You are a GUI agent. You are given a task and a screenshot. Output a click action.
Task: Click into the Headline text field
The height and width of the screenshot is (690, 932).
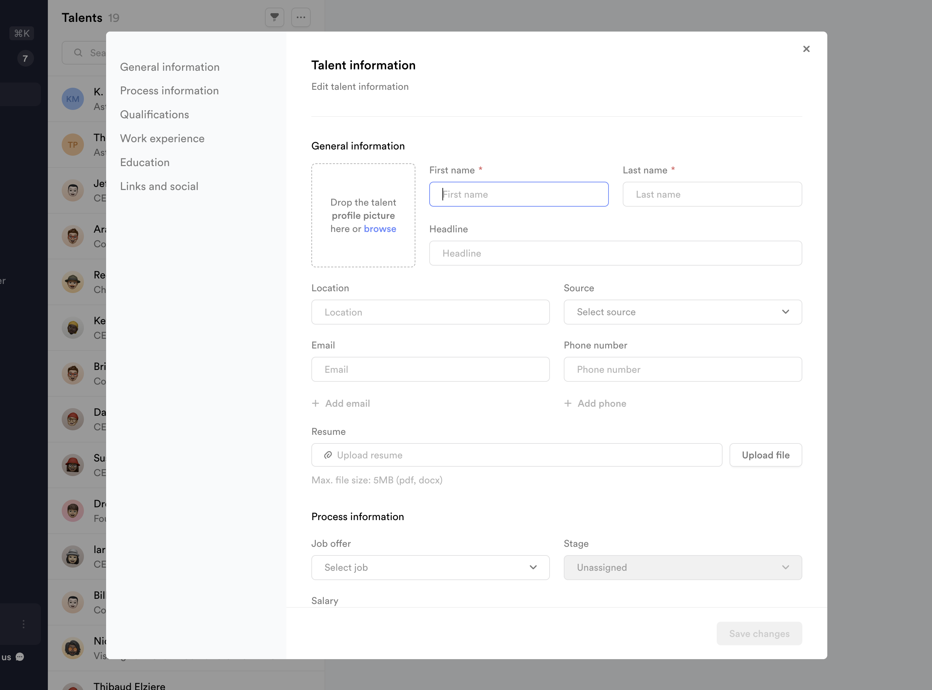coord(615,253)
